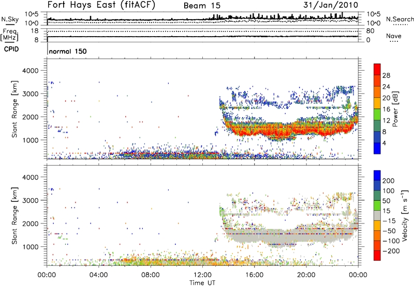Select the 'Time UT' axis title
This screenshot has height=286, width=414.
(202, 283)
